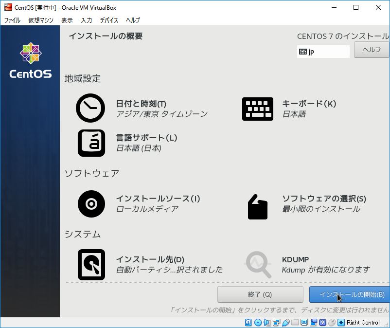The height and width of the screenshot is (328, 390).
Task: Click the VirtualBox hard disk activity icon
Action: 248,323
